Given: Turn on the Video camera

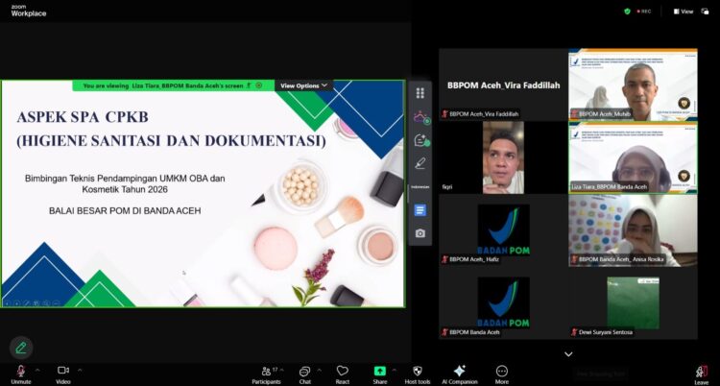Looking at the screenshot, I should (x=63, y=372).
